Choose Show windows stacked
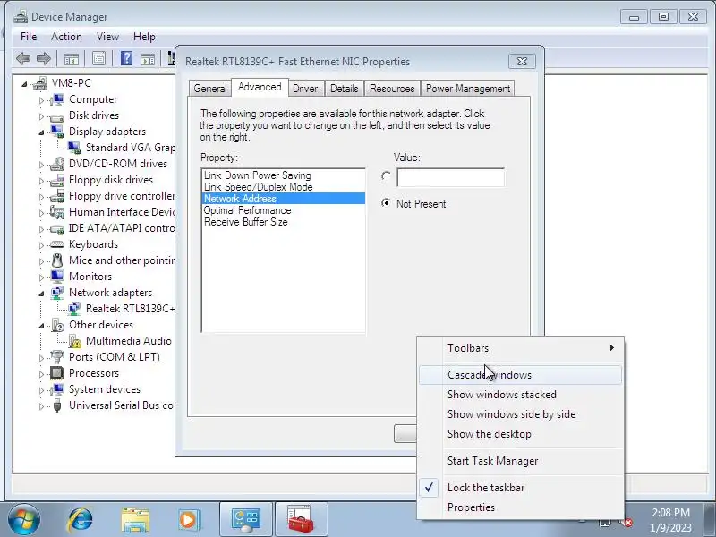The image size is (716, 537). coord(521,395)
